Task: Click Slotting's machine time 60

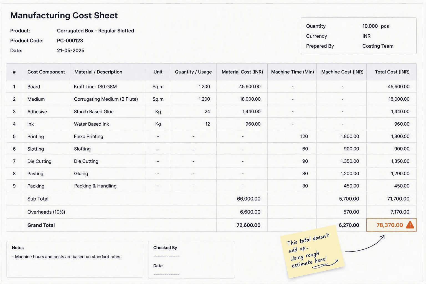Action: click(x=305, y=149)
